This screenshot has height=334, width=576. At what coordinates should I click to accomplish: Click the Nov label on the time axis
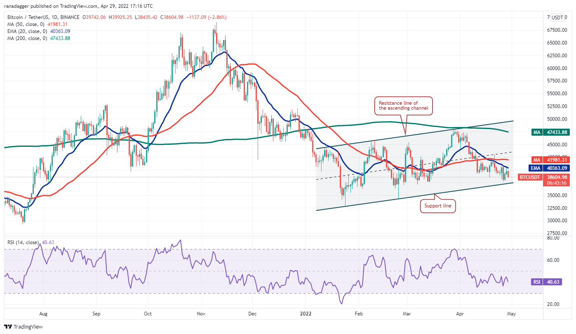click(x=201, y=313)
